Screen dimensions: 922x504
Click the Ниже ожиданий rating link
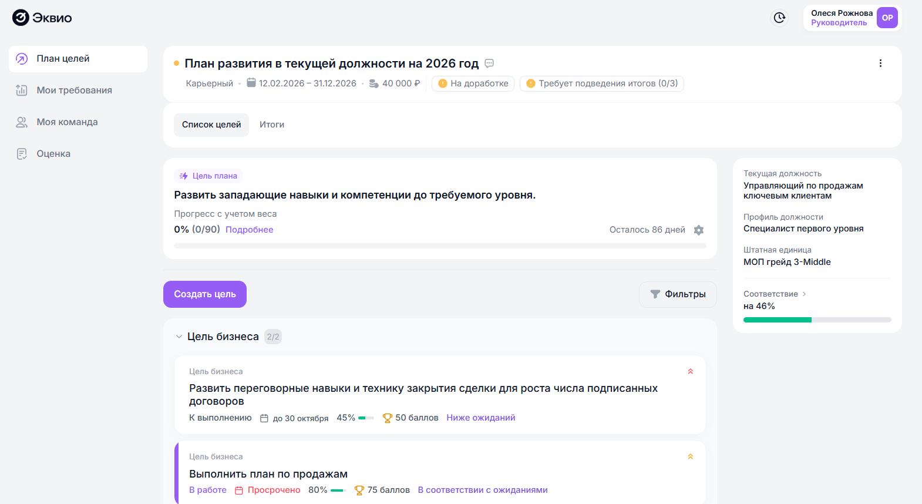[x=481, y=418]
